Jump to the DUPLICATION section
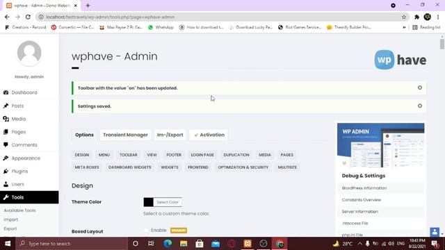 click(x=236, y=155)
